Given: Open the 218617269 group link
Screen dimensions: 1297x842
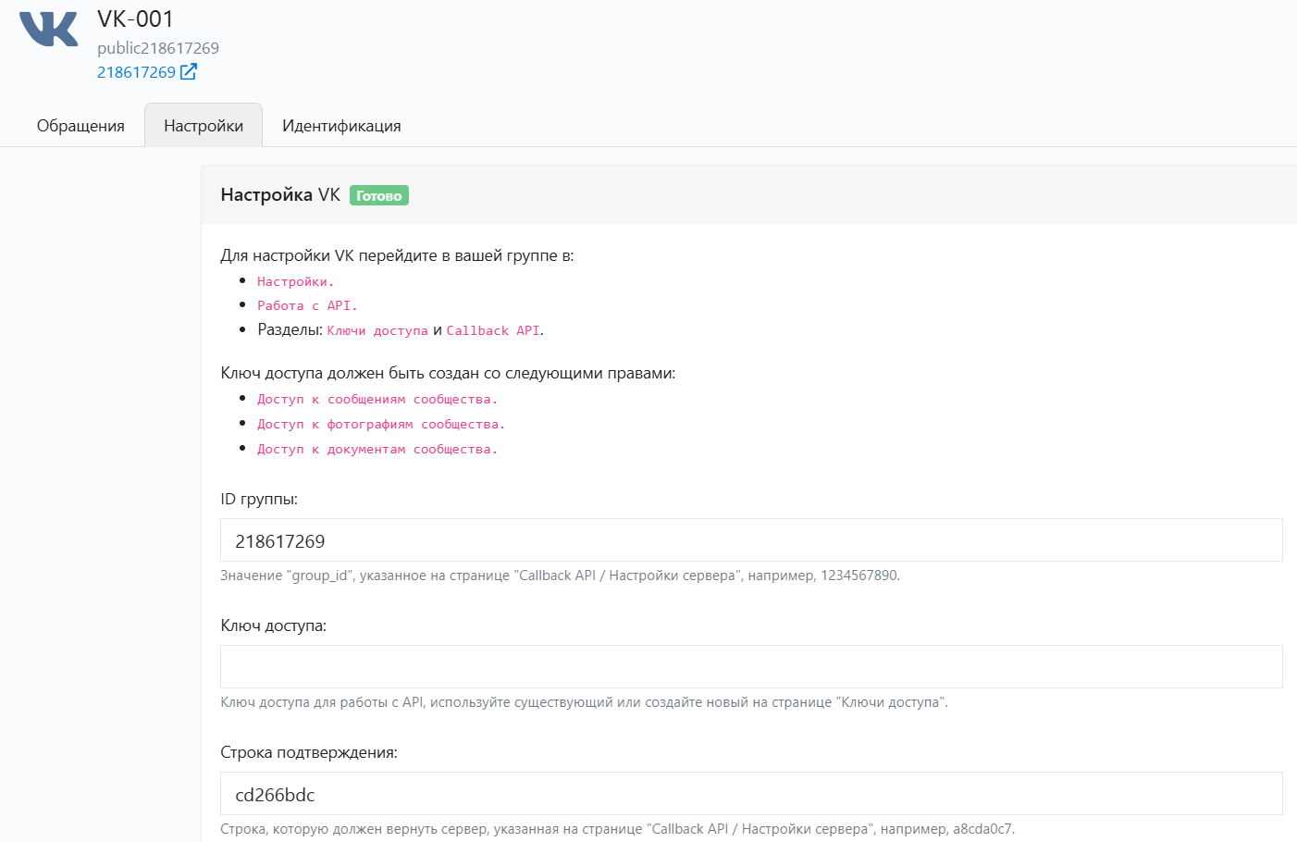Looking at the screenshot, I should click(x=136, y=72).
